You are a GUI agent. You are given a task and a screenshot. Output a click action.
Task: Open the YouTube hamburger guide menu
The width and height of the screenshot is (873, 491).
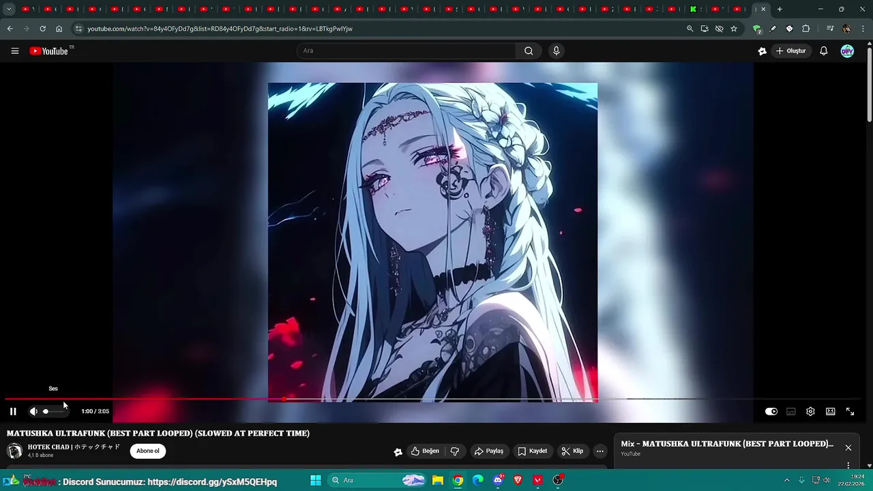click(x=15, y=51)
